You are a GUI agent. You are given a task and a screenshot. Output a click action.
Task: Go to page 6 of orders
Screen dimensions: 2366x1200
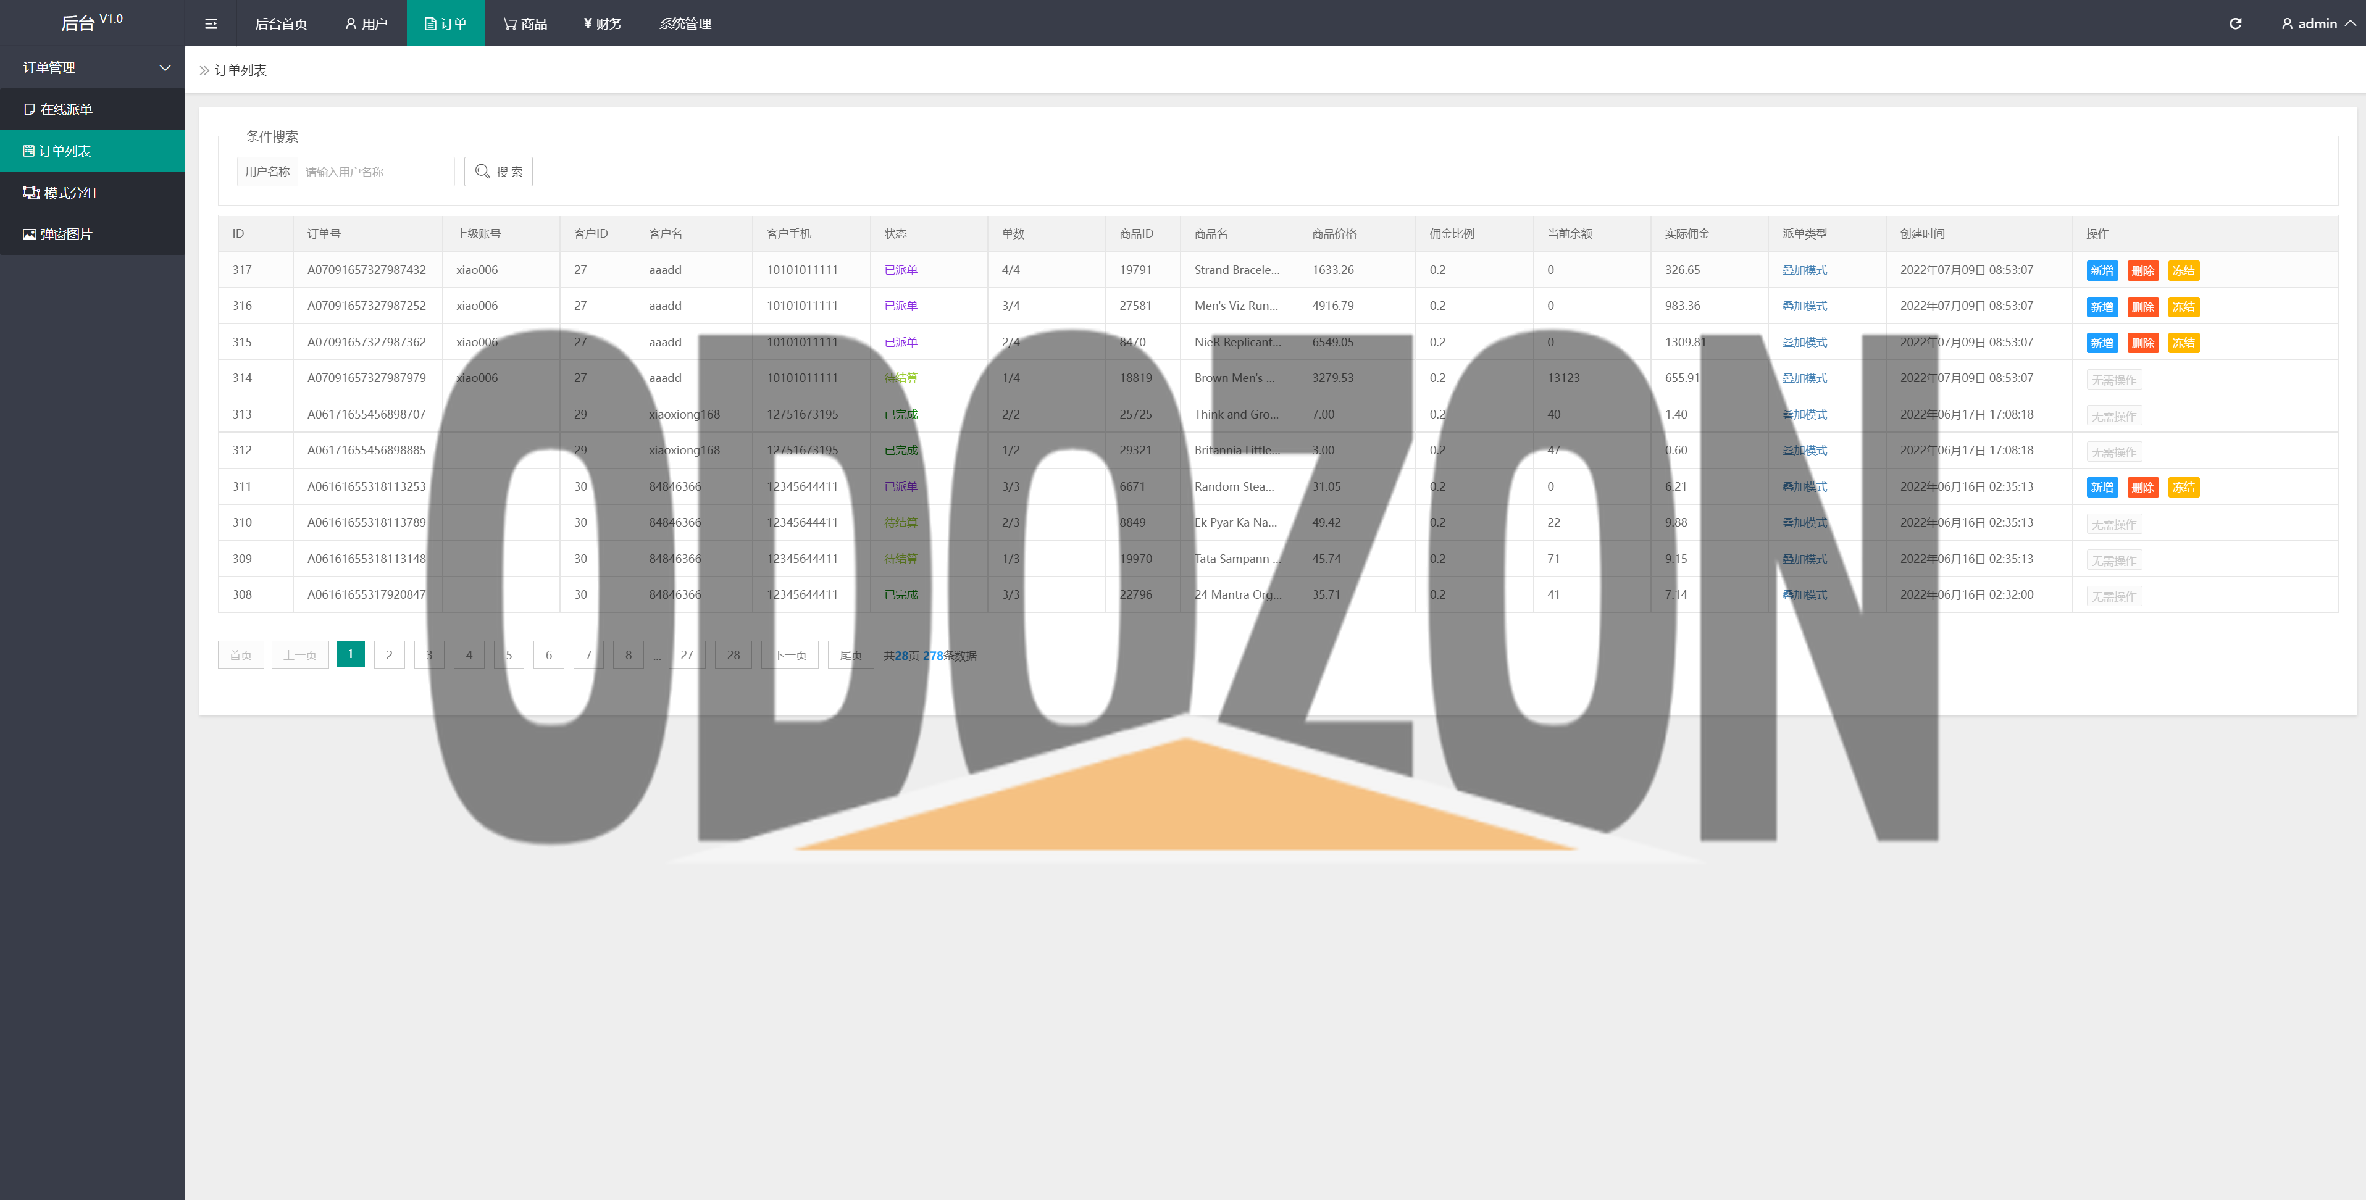click(x=548, y=654)
